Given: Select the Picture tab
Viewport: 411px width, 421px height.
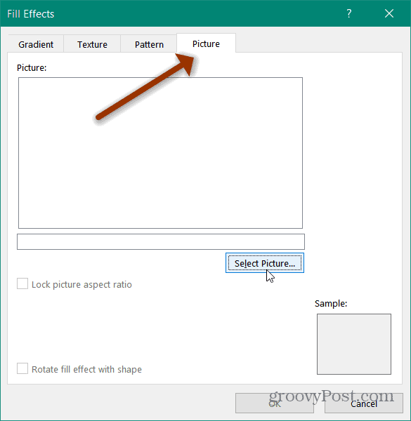Looking at the screenshot, I should (x=206, y=44).
